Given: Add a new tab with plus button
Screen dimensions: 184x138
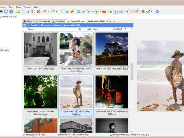Looking at the screenshot, I should point(110,22).
